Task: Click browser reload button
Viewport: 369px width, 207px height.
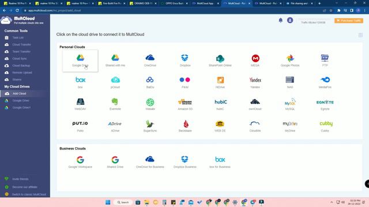Action: click(17, 10)
